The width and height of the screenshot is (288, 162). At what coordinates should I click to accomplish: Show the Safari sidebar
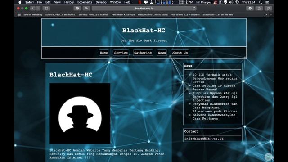click(x=46, y=8)
